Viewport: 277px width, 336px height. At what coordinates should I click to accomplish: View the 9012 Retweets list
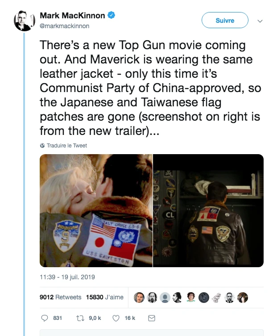(60, 297)
